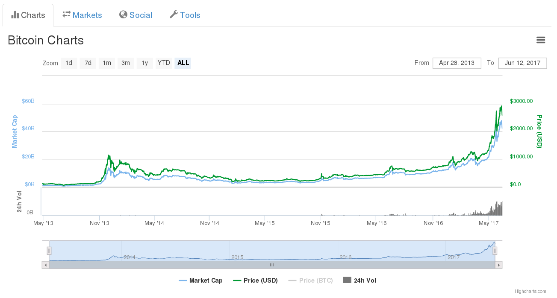Viewport: 557px width, 298px height.
Task: Click the $2000.00 price axis label
Action: click(522, 129)
